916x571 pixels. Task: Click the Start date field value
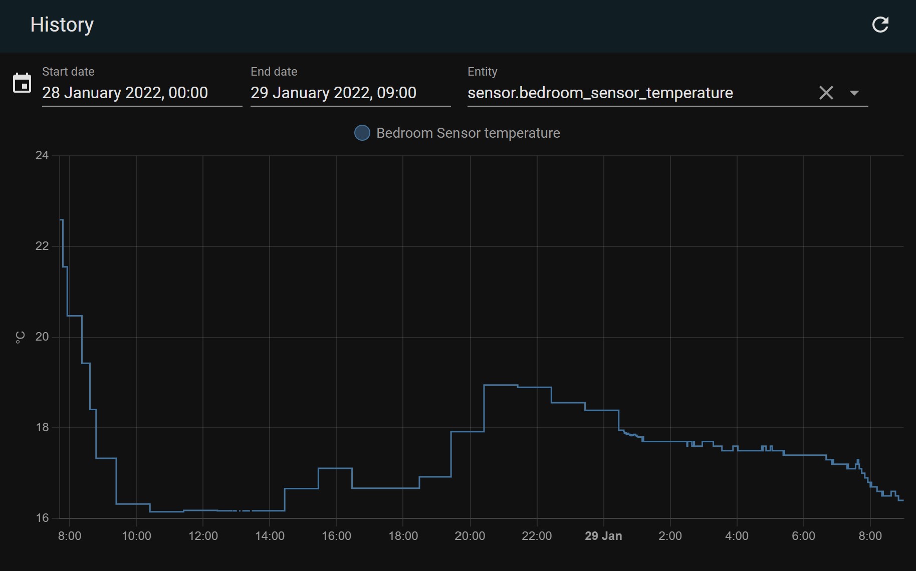tap(125, 93)
